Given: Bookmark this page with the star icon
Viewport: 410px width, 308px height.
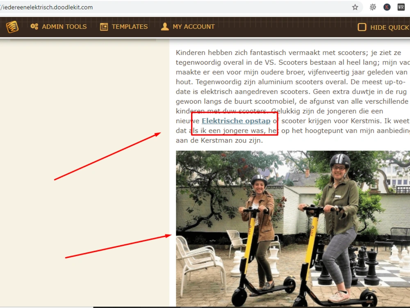Looking at the screenshot, I should tap(355, 7).
